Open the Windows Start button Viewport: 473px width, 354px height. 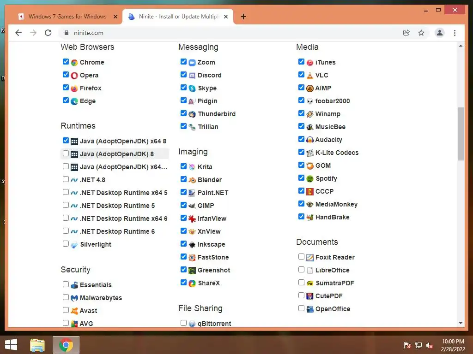tap(11, 345)
